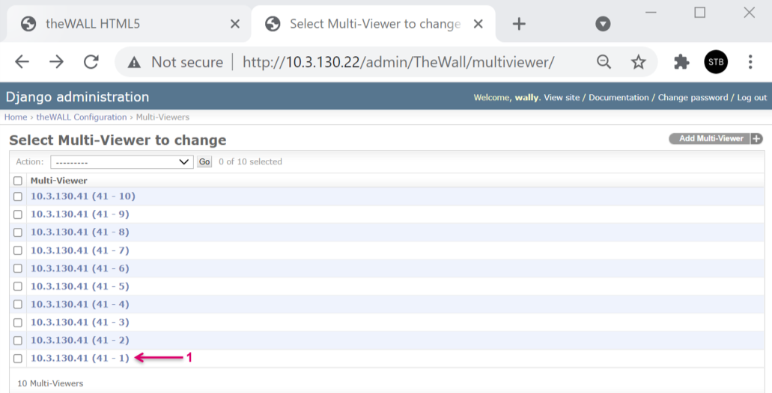Viewport: 772px width, 393px height.
Task: Click the browser forward arrow
Action: coord(57,62)
